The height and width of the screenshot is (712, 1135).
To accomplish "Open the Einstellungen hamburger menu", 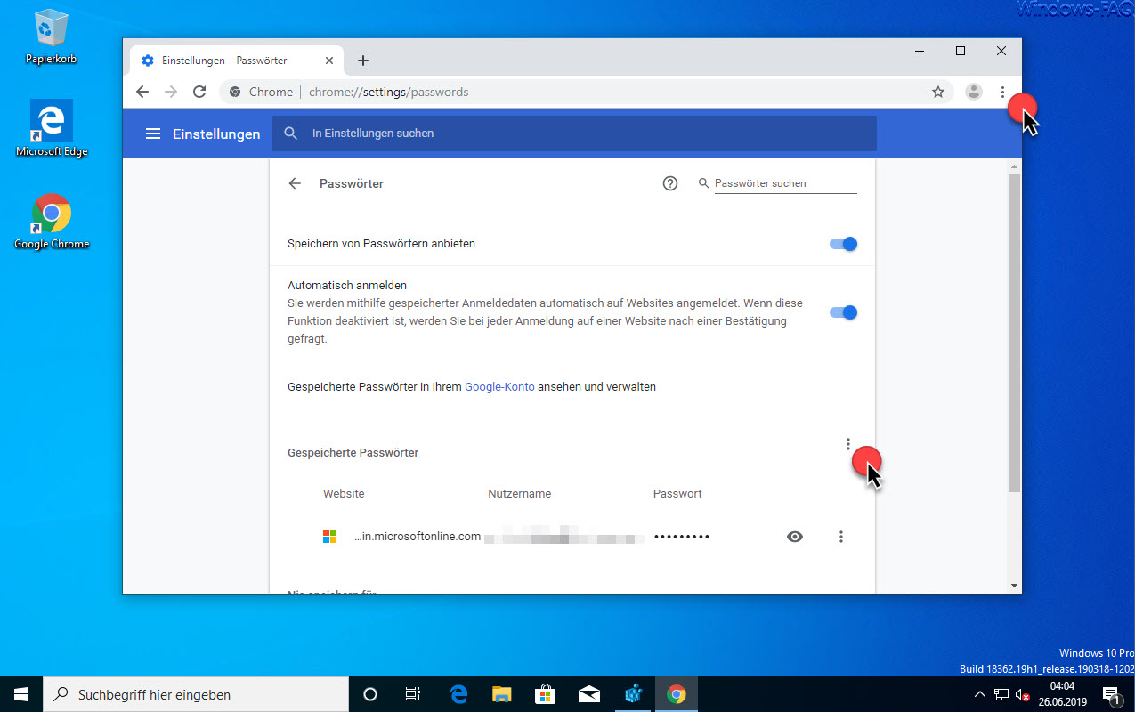I will [153, 133].
